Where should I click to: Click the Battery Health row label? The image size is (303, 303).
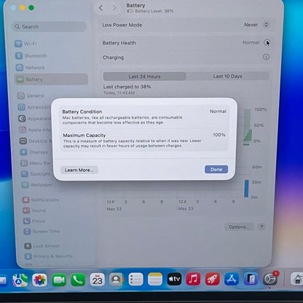click(119, 43)
